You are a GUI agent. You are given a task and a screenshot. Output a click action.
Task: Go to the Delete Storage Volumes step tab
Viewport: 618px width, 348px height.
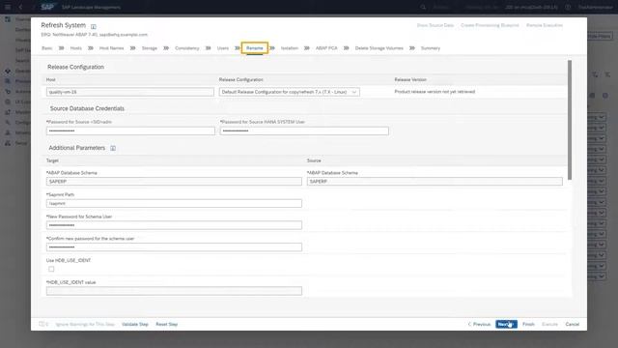379,48
